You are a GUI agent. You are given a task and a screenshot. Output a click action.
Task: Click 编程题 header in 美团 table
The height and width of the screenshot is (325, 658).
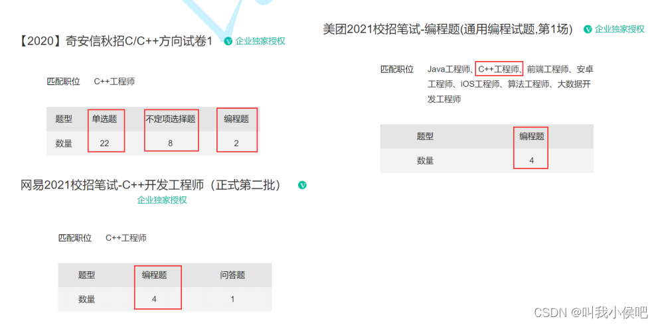tap(532, 136)
